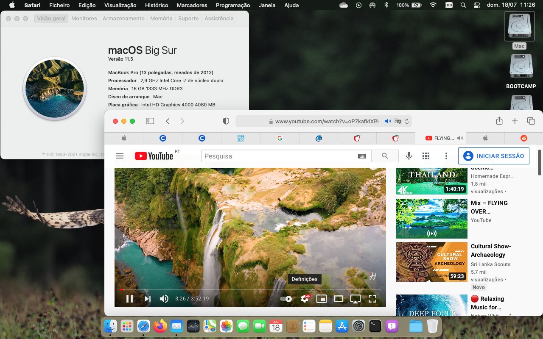Open YouTube's on-screen keyboard icon

point(362,156)
